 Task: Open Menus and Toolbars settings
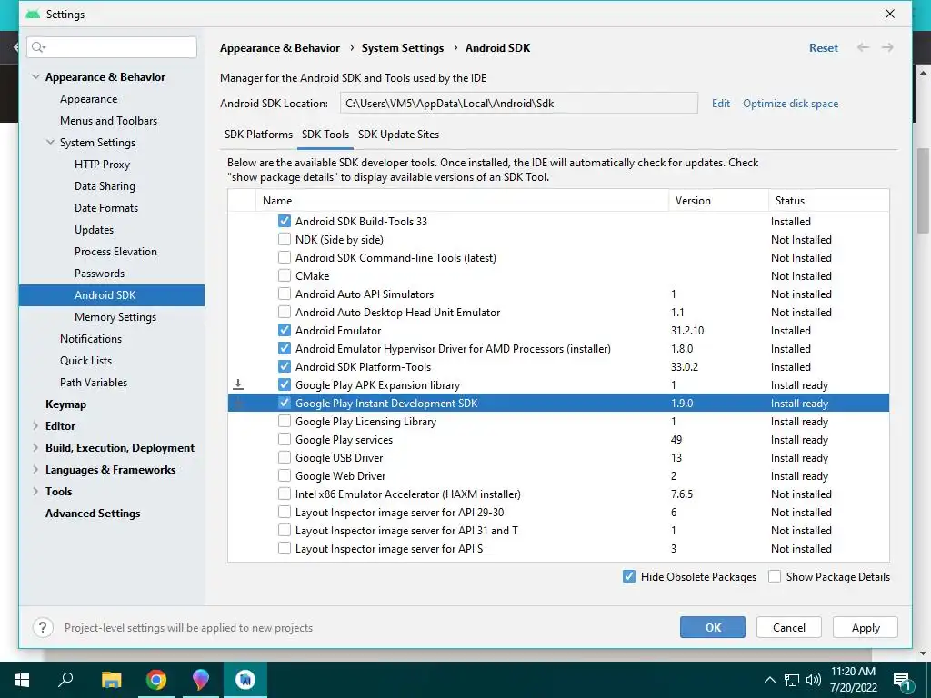click(109, 121)
